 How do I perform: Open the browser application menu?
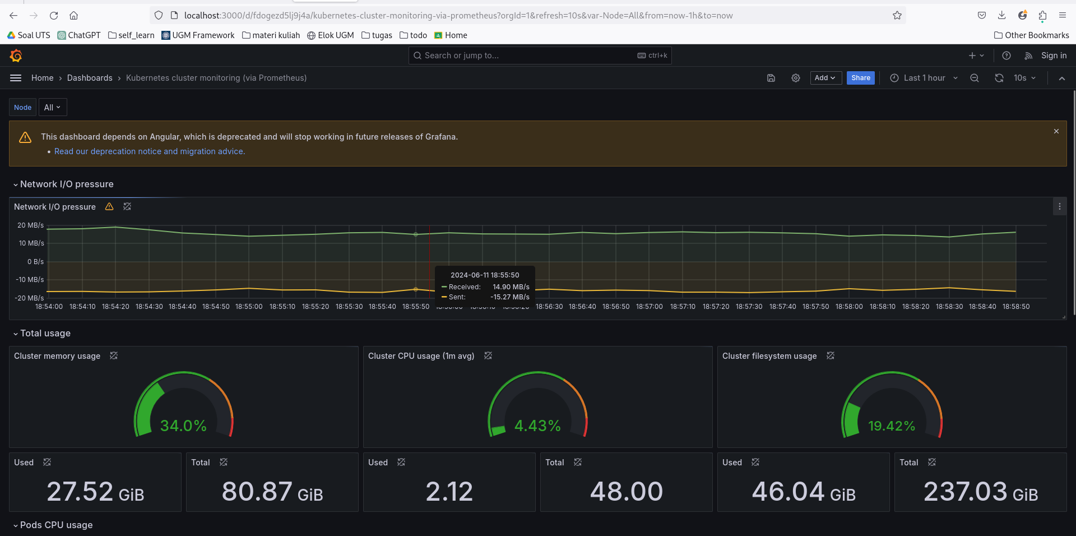(1063, 16)
